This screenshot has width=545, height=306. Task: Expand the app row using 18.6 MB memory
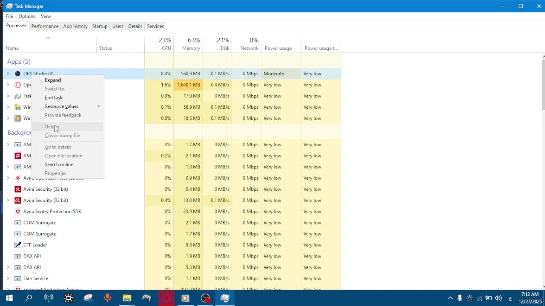pyautogui.click(x=8, y=118)
